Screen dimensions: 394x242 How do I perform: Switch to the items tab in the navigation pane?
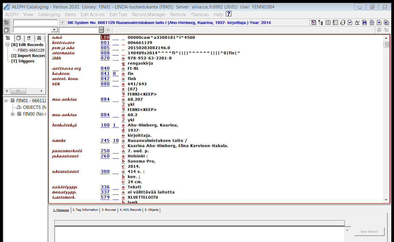click(19, 38)
